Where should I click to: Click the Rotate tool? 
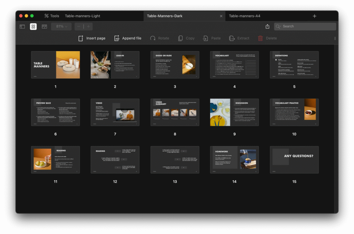tap(159, 38)
